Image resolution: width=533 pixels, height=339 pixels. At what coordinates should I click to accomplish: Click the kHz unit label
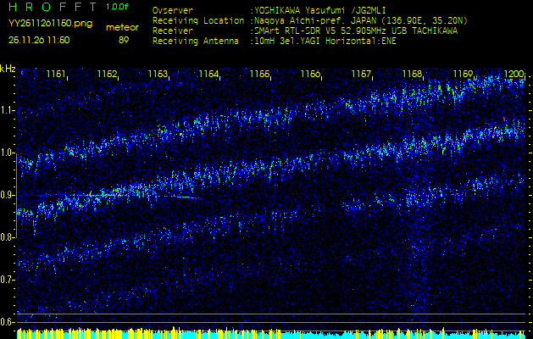coord(8,69)
